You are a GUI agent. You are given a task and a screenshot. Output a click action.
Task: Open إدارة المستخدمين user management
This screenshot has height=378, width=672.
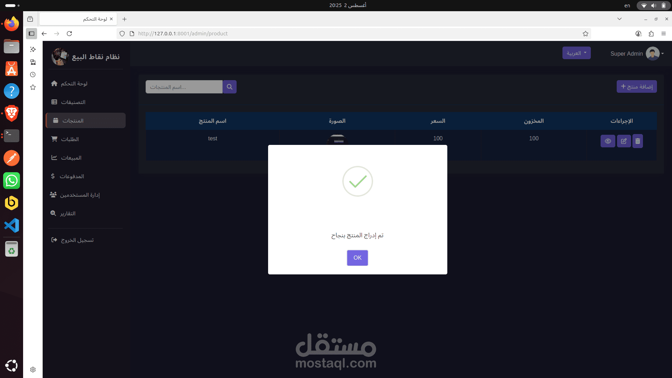point(75,195)
